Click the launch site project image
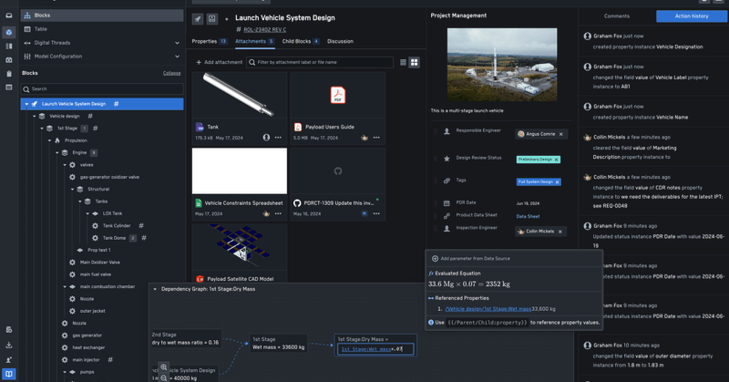The width and height of the screenshot is (729, 382). [x=502, y=65]
